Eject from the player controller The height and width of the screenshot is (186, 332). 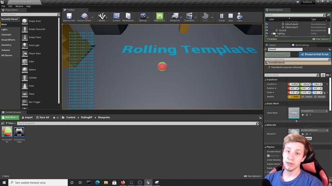240,17
